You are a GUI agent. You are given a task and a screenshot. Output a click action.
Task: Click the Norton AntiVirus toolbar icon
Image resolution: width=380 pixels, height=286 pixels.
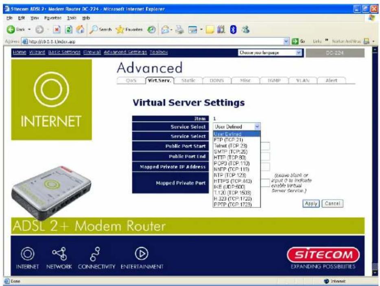click(x=367, y=41)
